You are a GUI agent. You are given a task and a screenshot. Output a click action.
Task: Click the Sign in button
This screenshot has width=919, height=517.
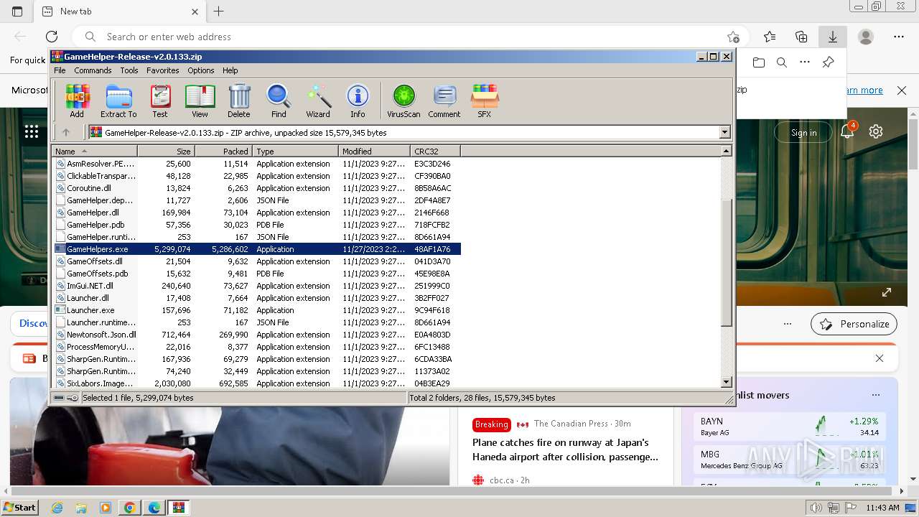click(803, 132)
